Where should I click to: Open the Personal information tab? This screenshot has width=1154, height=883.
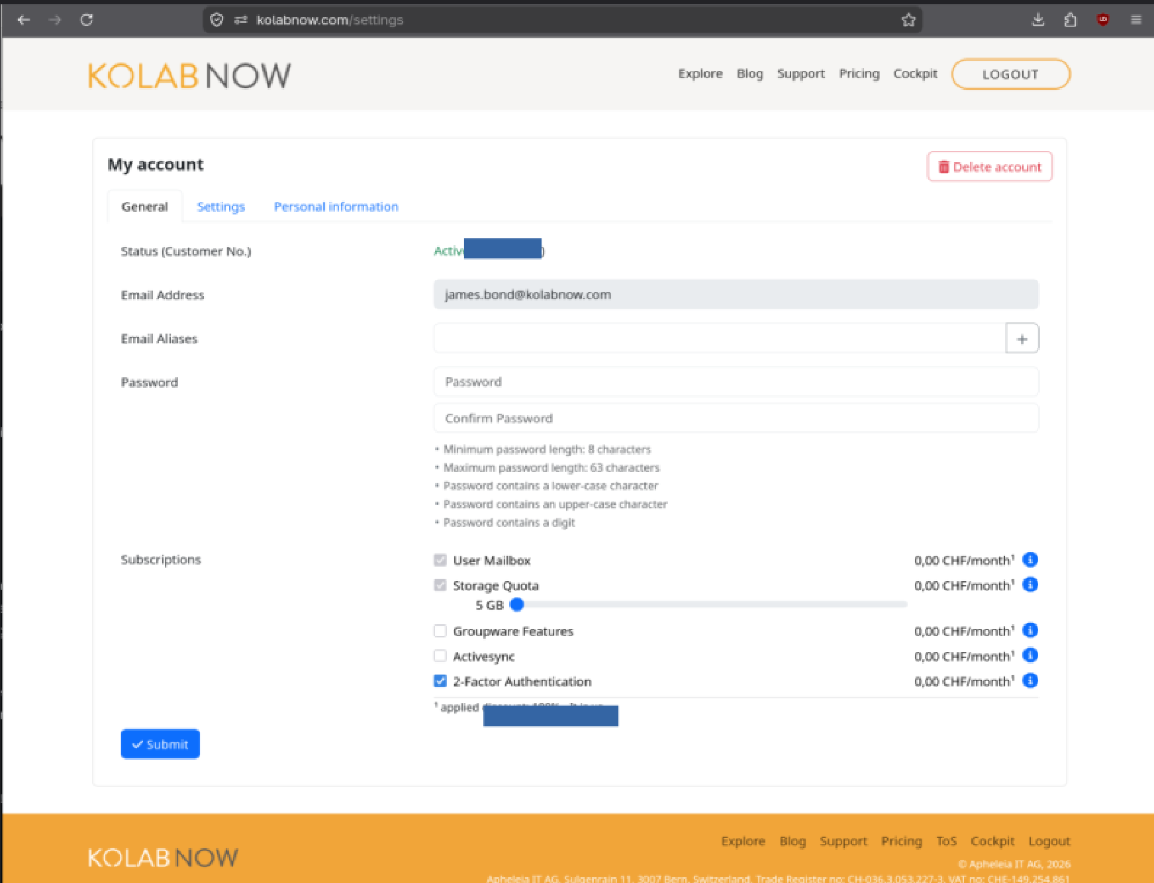pos(336,207)
